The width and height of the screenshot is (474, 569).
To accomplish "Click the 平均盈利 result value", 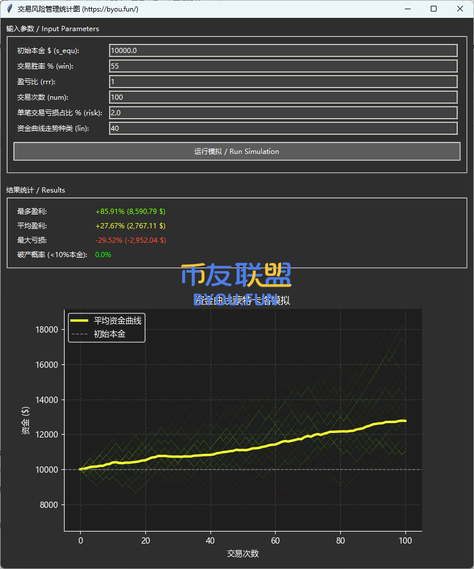I will [130, 226].
